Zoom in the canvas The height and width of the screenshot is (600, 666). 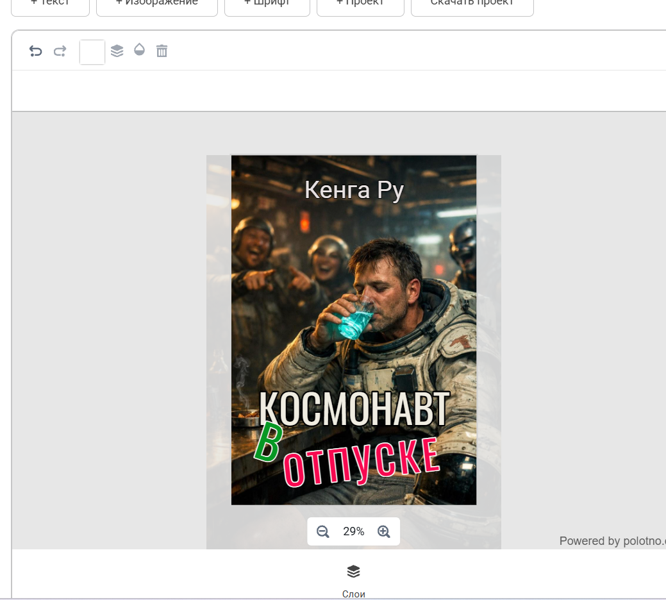pyautogui.click(x=384, y=531)
